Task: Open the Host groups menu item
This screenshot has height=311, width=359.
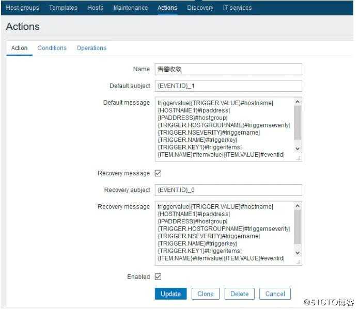Action: point(22,8)
